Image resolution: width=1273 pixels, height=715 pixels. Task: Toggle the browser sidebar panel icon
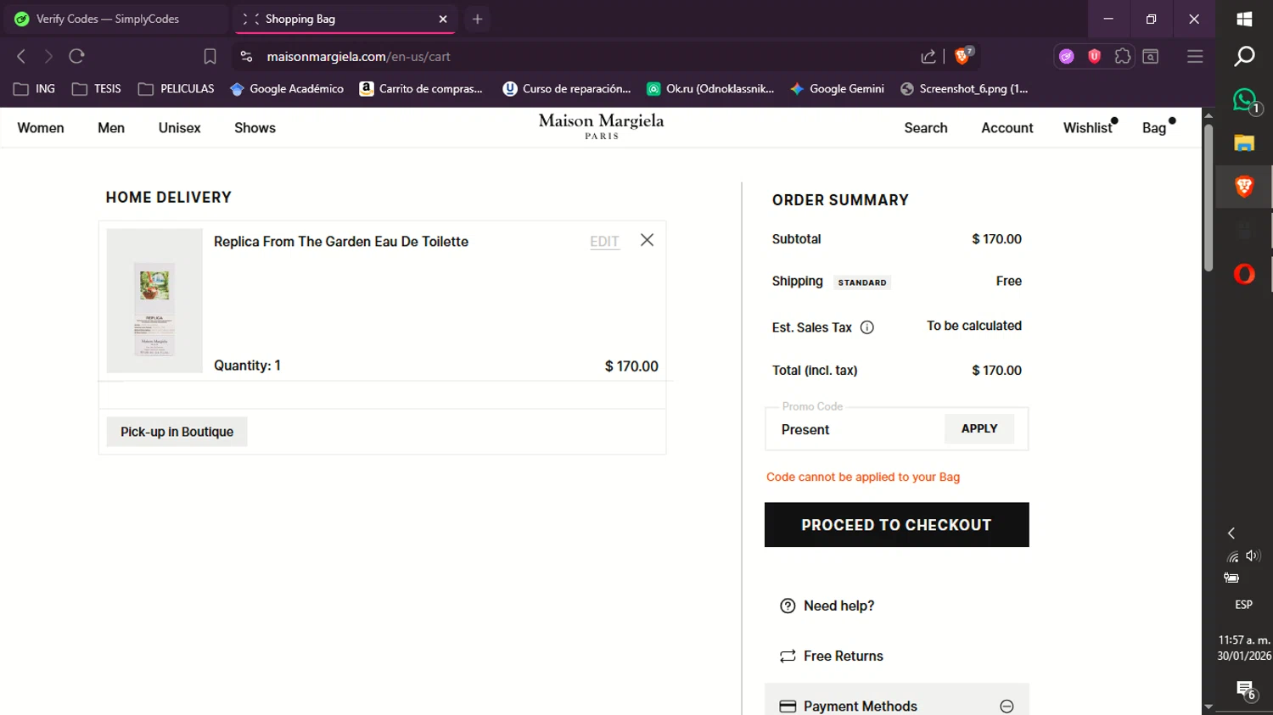(x=1151, y=57)
